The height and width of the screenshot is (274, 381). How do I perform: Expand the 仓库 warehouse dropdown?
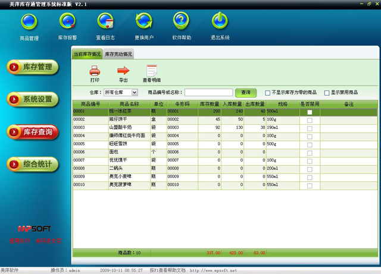[135, 93]
